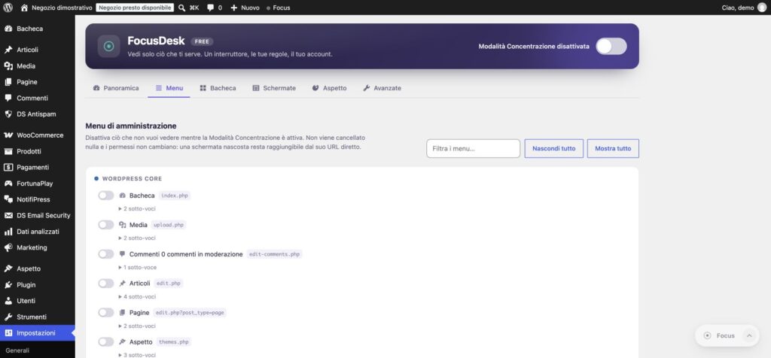
Task: Expand 3 sotto-voci under Aspetto
Action: [137, 355]
